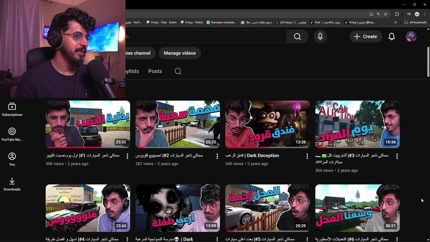Open the account avatar menu
The image size is (430, 242).
(411, 37)
